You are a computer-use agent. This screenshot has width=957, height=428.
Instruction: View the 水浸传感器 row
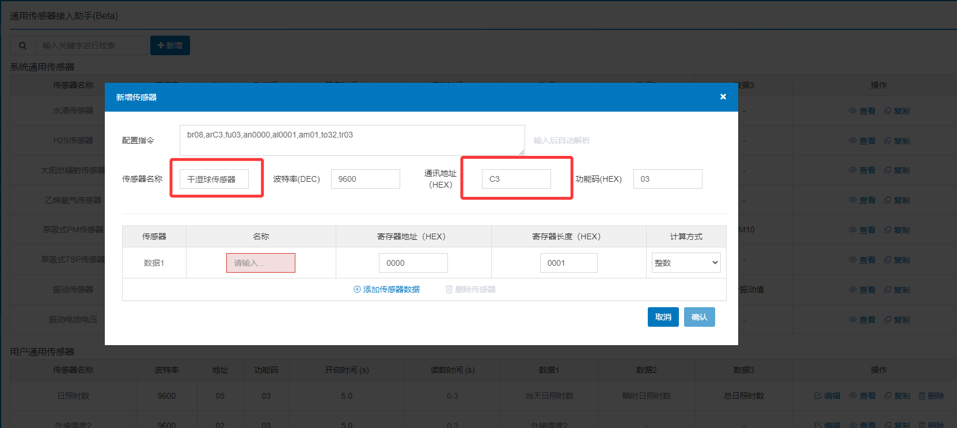tap(862, 111)
